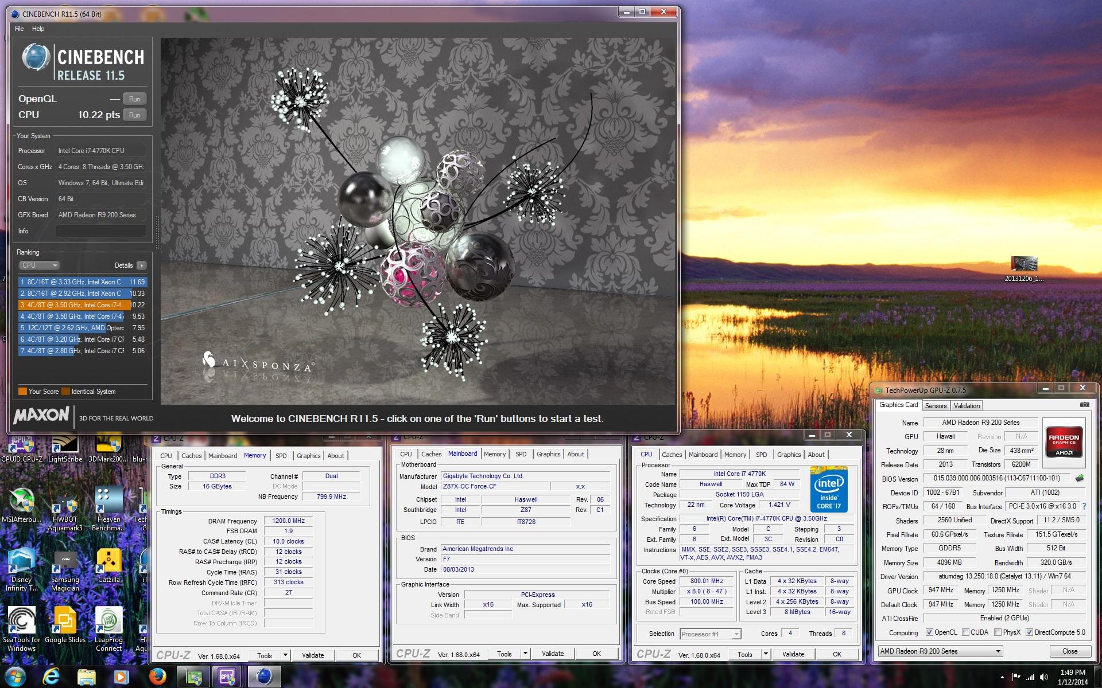Launch Internet Explorer from the taskbar
Image resolution: width=1102 pixels, height=688 pixels.
[52, 677]
